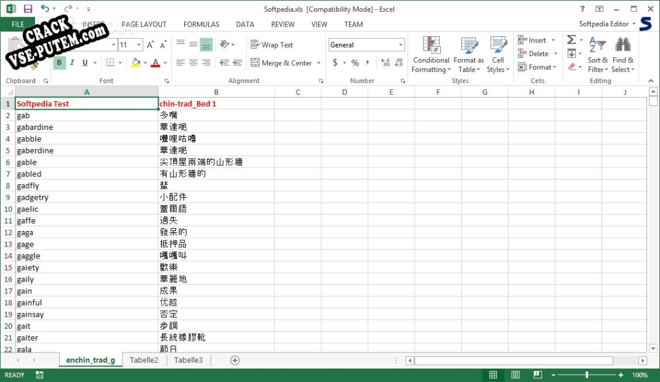Expand the Merge & Center dropdown arrow

tap(319, 63)
